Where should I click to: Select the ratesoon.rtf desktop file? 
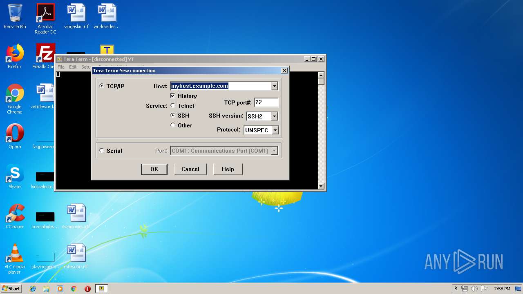point(76,256)
